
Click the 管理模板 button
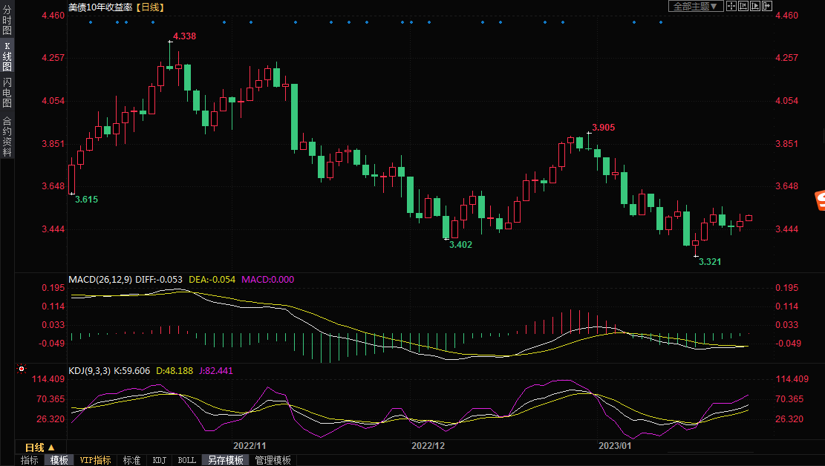273,460
